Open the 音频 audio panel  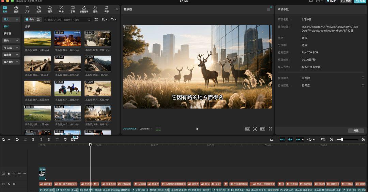coord(16,9)
